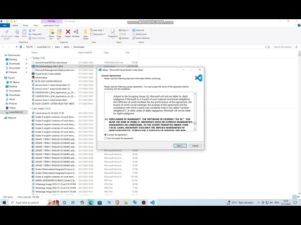The width and height of the screenshot is (301, 225).
Task: Open Brave browser from the taskbar
Action: 117,202
